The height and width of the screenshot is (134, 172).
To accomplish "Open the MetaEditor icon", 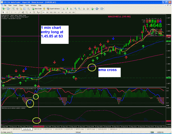I will coord(44,9).
